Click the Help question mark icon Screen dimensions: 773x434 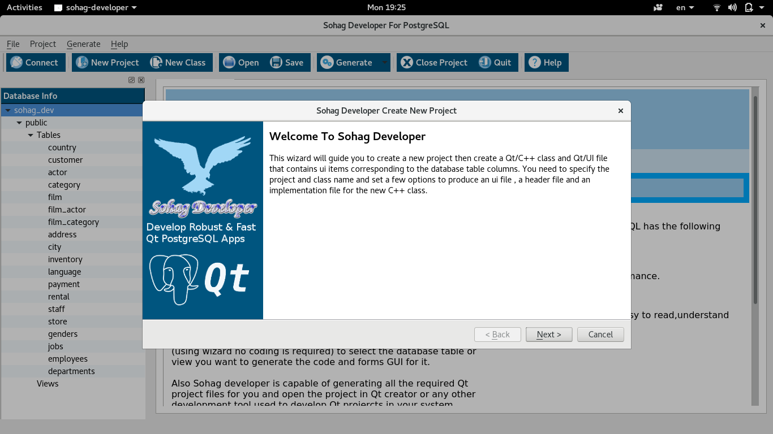pos(535,62)
